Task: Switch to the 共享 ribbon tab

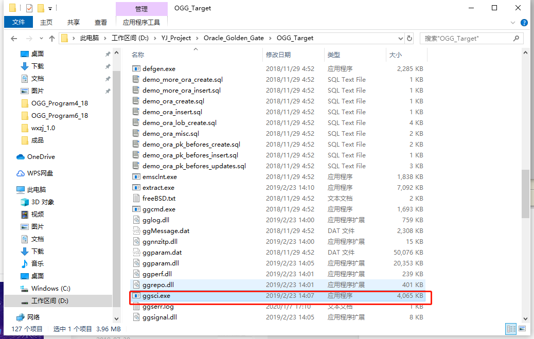Action: click(73, 22)
